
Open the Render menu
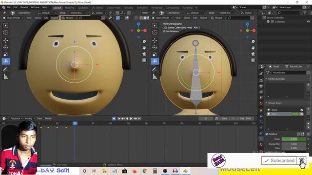tap(24, 7)
